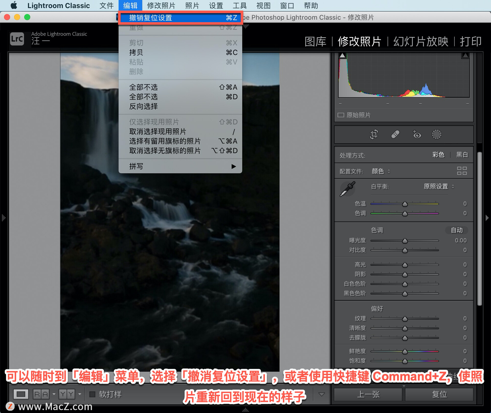The height and width of the screenshot is (413, 491).
Task: Pick the white balance eyedropper tool
Action: click(347, 189)
